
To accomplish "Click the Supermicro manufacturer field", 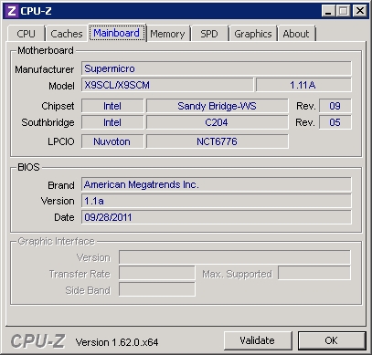I will click(217, 68).
